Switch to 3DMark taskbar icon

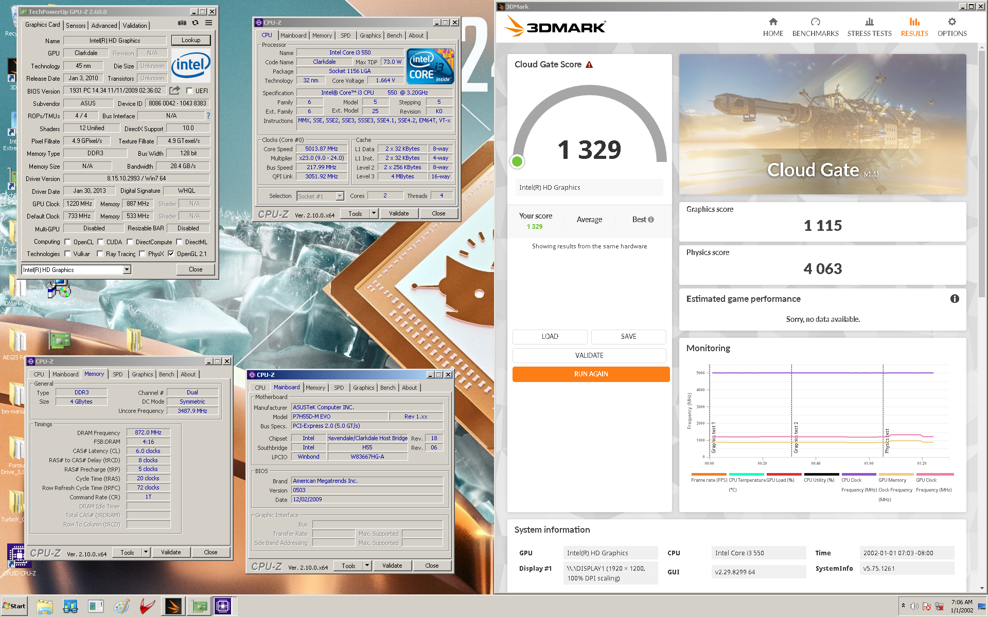[x=173, y=606]
